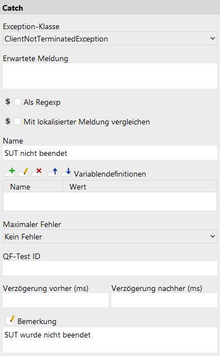Edit the selected variable definition
This screenshot has height=356, width=220.
[23, 172]
